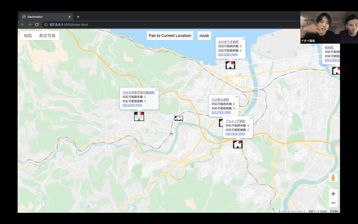Go back in browser history

22,25
